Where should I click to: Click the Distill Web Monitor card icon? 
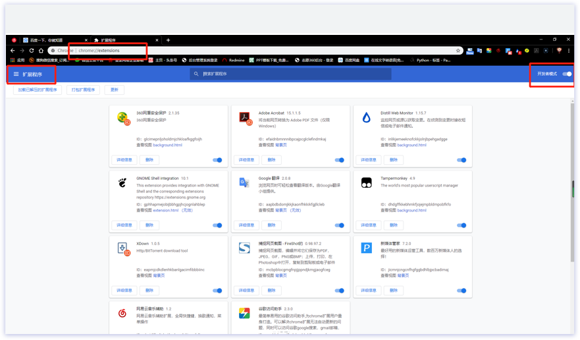coord(366,118)
